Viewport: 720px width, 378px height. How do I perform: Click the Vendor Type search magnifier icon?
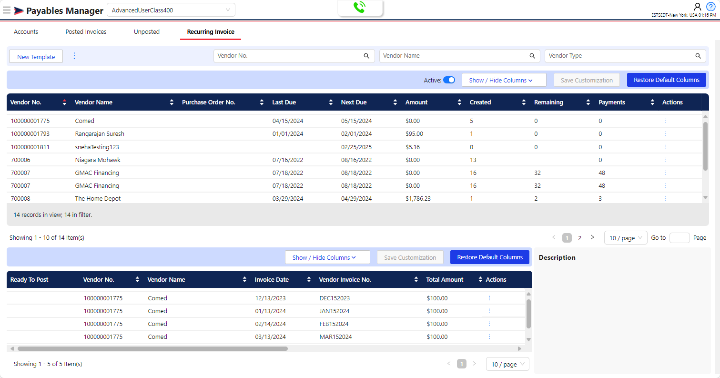tap(698, 56)
